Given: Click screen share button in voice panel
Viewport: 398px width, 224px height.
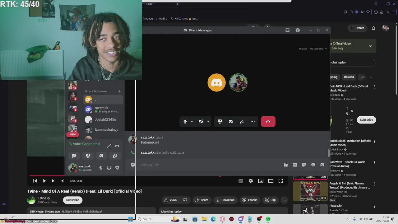Looking at the screenshot, I should pyautogui.click(x=88, y=156).
